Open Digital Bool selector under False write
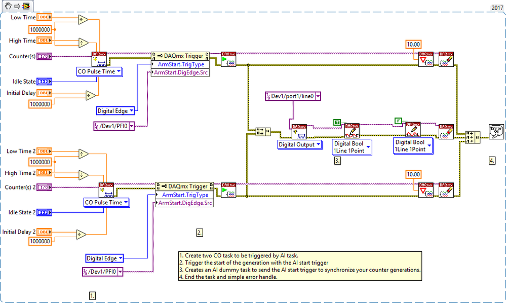506x303 pixels. point(413,146)
